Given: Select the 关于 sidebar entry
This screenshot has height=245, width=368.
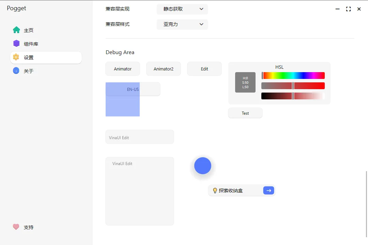Looking at the screenshot, I should pyautogui.click(x=46, y=71).
